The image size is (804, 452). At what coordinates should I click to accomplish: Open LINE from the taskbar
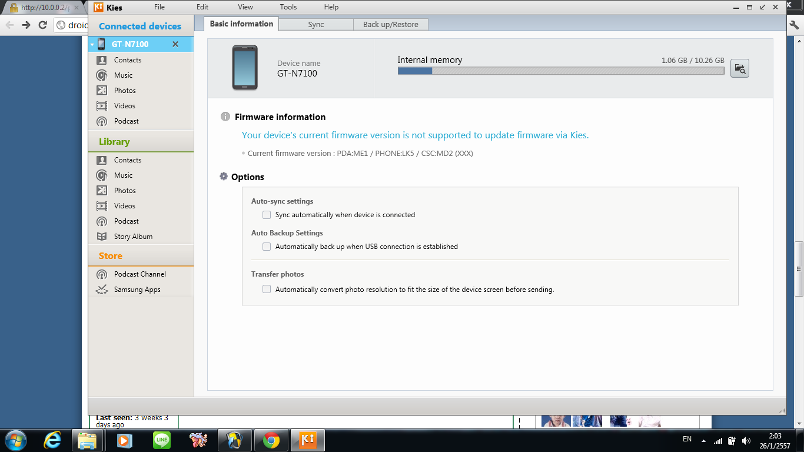(x=161, y=440)
